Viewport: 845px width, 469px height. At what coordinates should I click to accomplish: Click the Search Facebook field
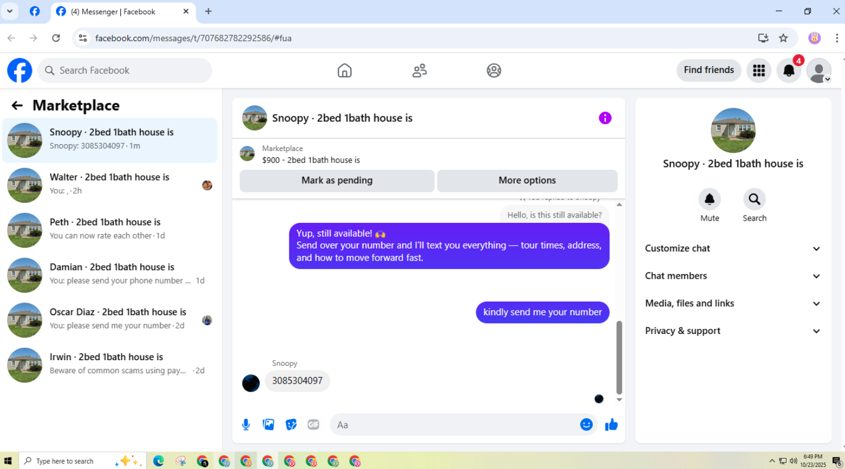pyautogui.click(x=125, y=70)
